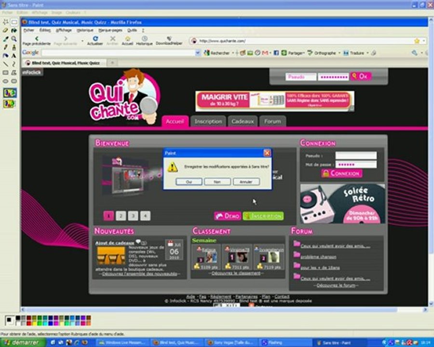This screenshot has height=347, width=434.
Task: Choose the Fill with color bucket tool
Action: pos(14,30)
